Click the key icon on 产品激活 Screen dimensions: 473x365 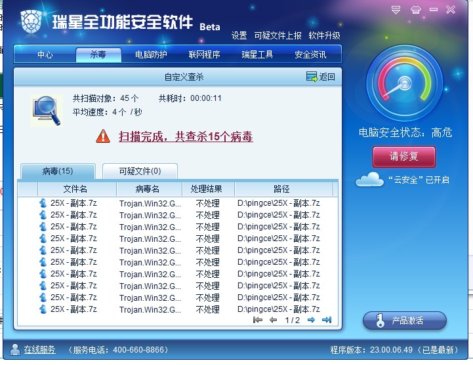pos(380,320)
